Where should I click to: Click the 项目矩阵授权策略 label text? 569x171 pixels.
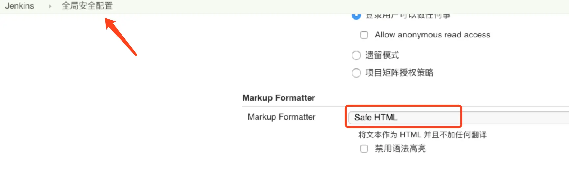pos(399,73)
